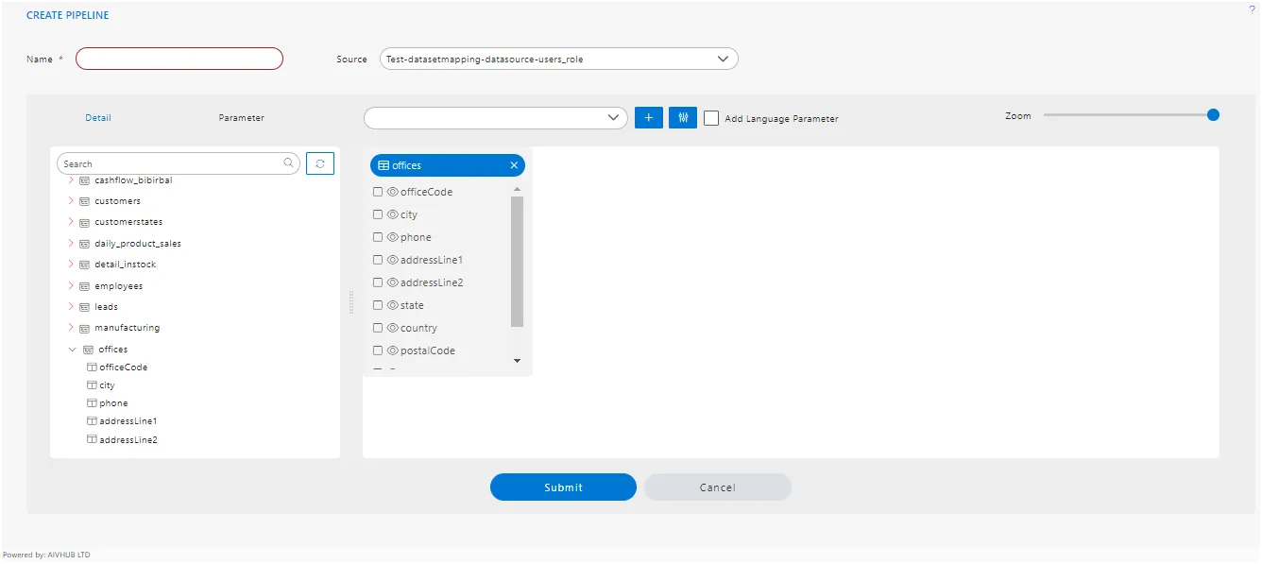Click the detail_instock table icon
Viewport: 1262px width, 564px height.
[84, 265]
